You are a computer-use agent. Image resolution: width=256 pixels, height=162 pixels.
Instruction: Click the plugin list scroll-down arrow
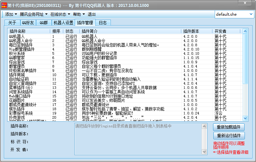coord(245,118)
